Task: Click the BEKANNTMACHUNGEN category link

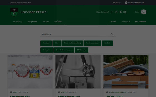Action: [x=118, y=92]
